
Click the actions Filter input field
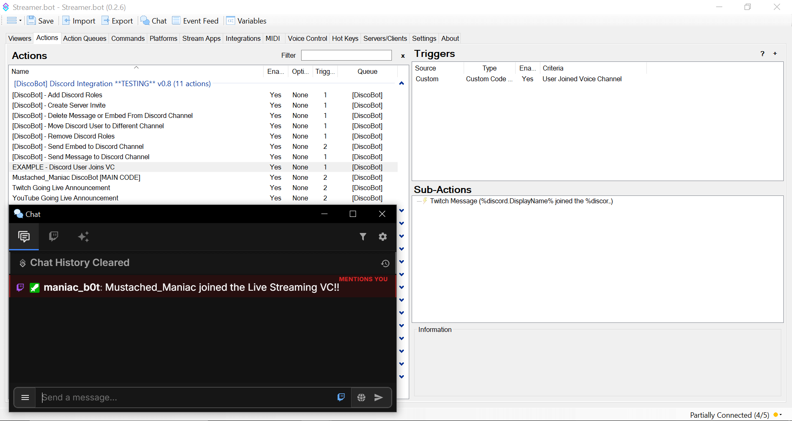point(346,55)
